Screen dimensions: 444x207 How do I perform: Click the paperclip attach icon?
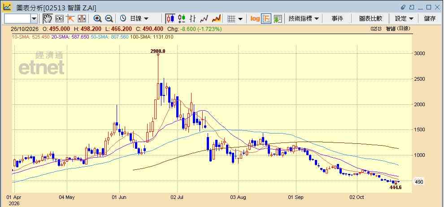click(403, 7)
